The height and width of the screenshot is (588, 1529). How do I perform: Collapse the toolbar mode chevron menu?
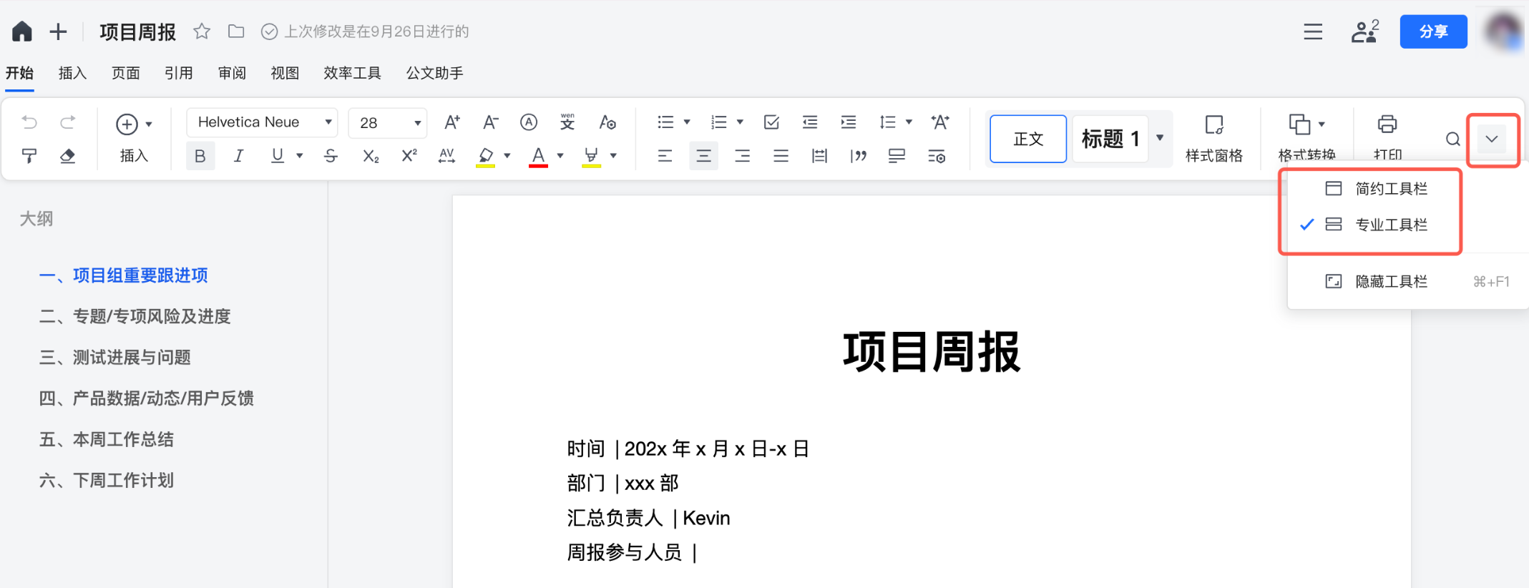coord(1492,139)
